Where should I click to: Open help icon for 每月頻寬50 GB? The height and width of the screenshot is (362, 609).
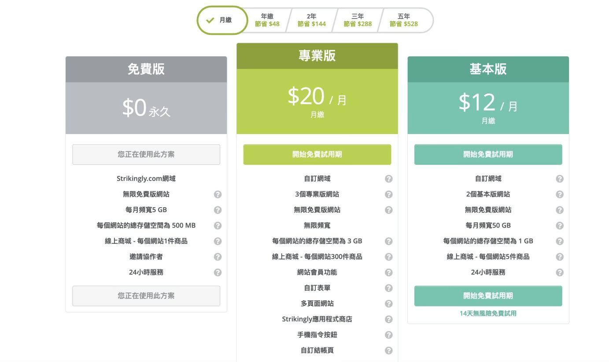pyautogui.click(x=559, y=225)
